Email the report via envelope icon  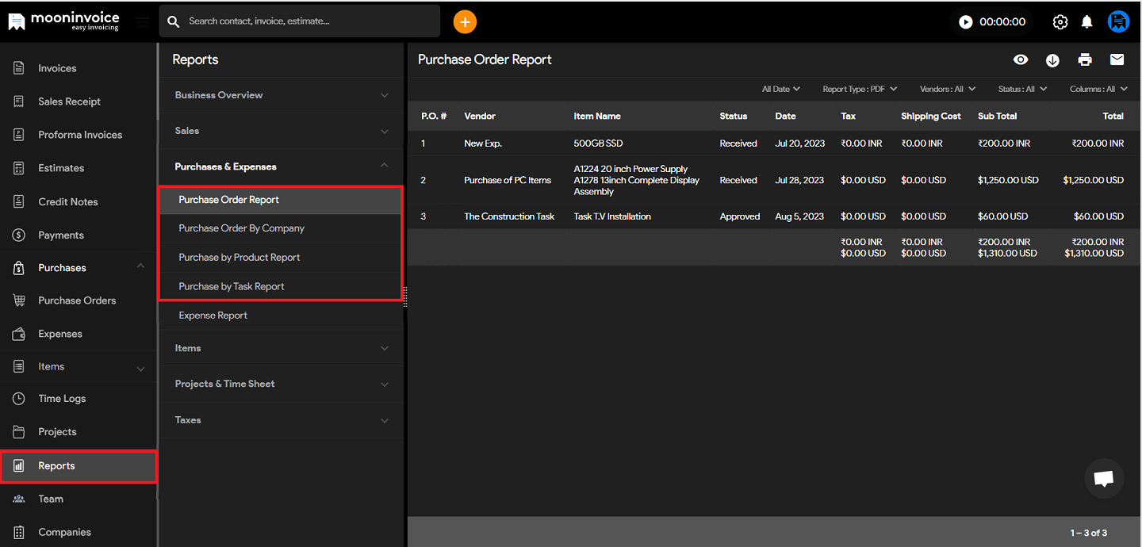[1117, 60]
